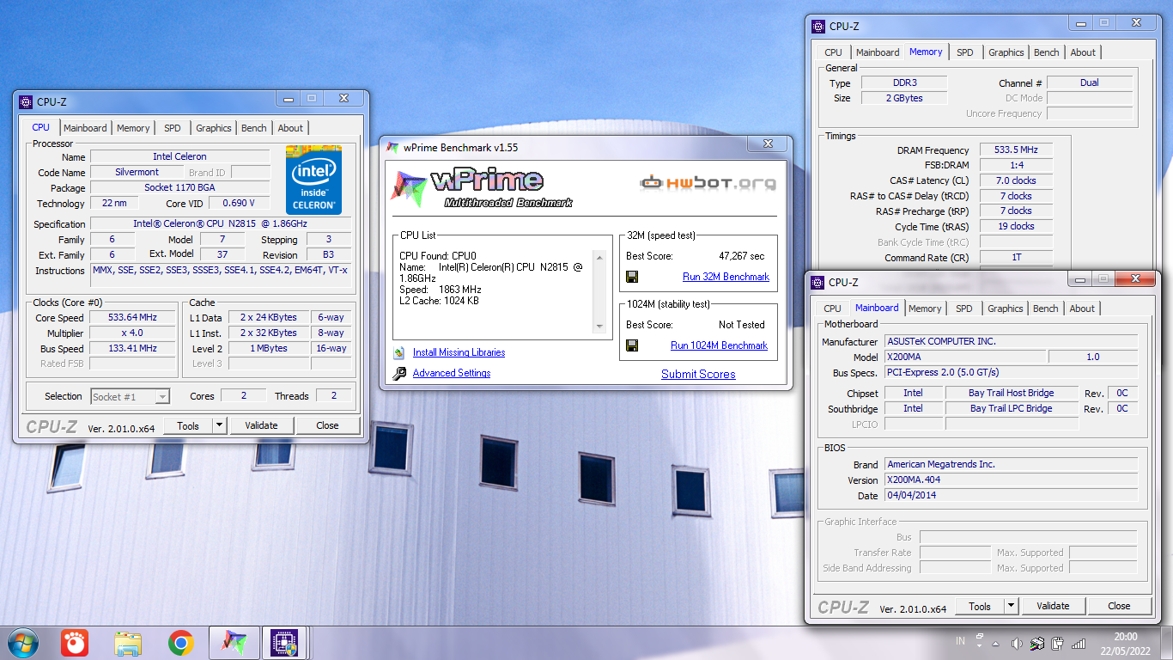Open the language bar options arrow
The width and height of the screenshot is (1173, 660).
(980, 647)
